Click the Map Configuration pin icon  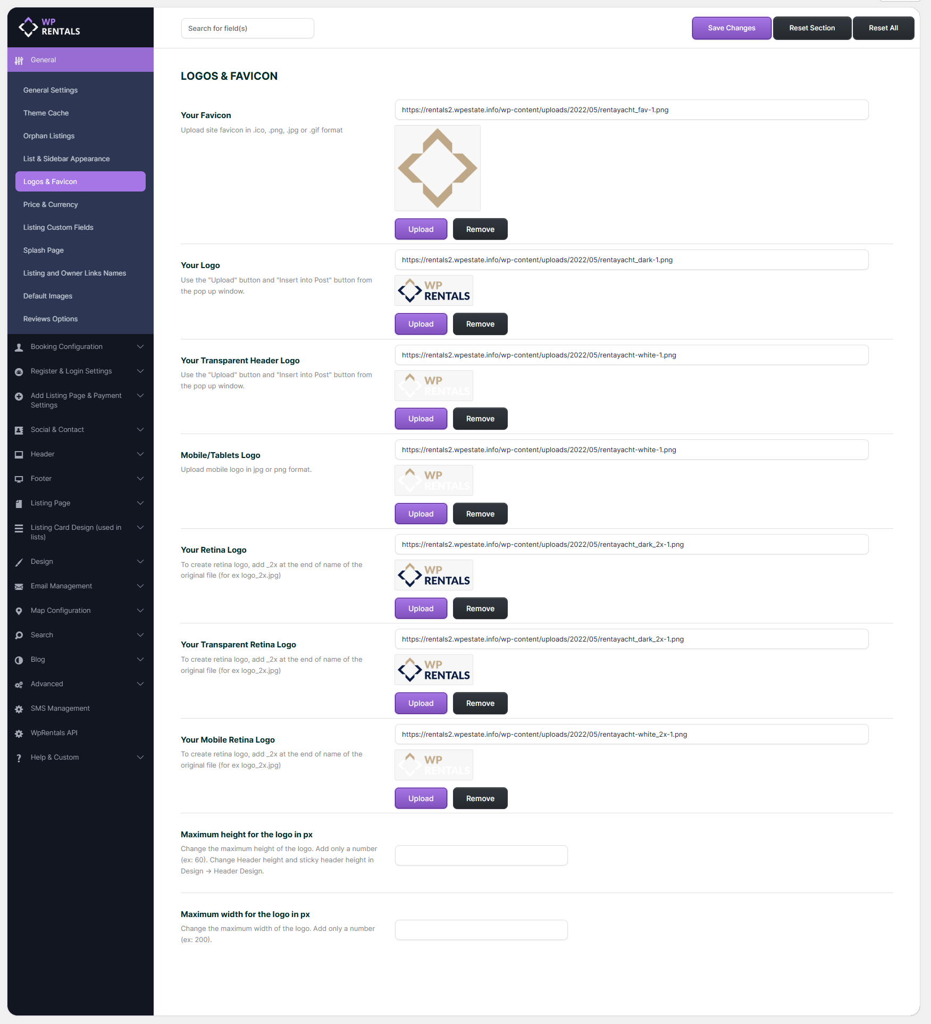click(19, 611)
